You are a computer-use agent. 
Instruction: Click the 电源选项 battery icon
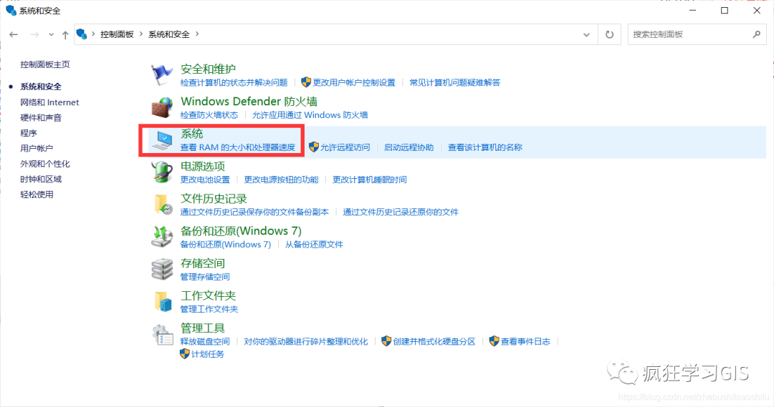pyautogui.click(x=162, y=172)
